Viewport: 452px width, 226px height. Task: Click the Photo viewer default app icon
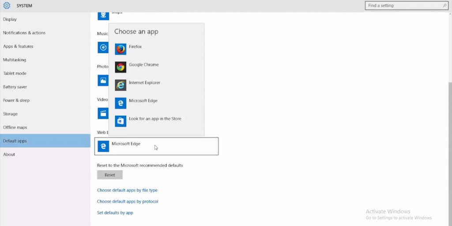click(103, 81)
